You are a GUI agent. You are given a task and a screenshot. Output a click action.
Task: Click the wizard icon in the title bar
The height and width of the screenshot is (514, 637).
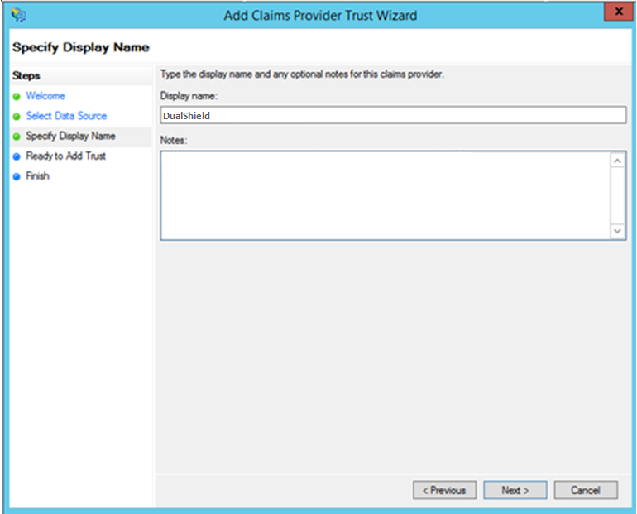click(19, 15)
